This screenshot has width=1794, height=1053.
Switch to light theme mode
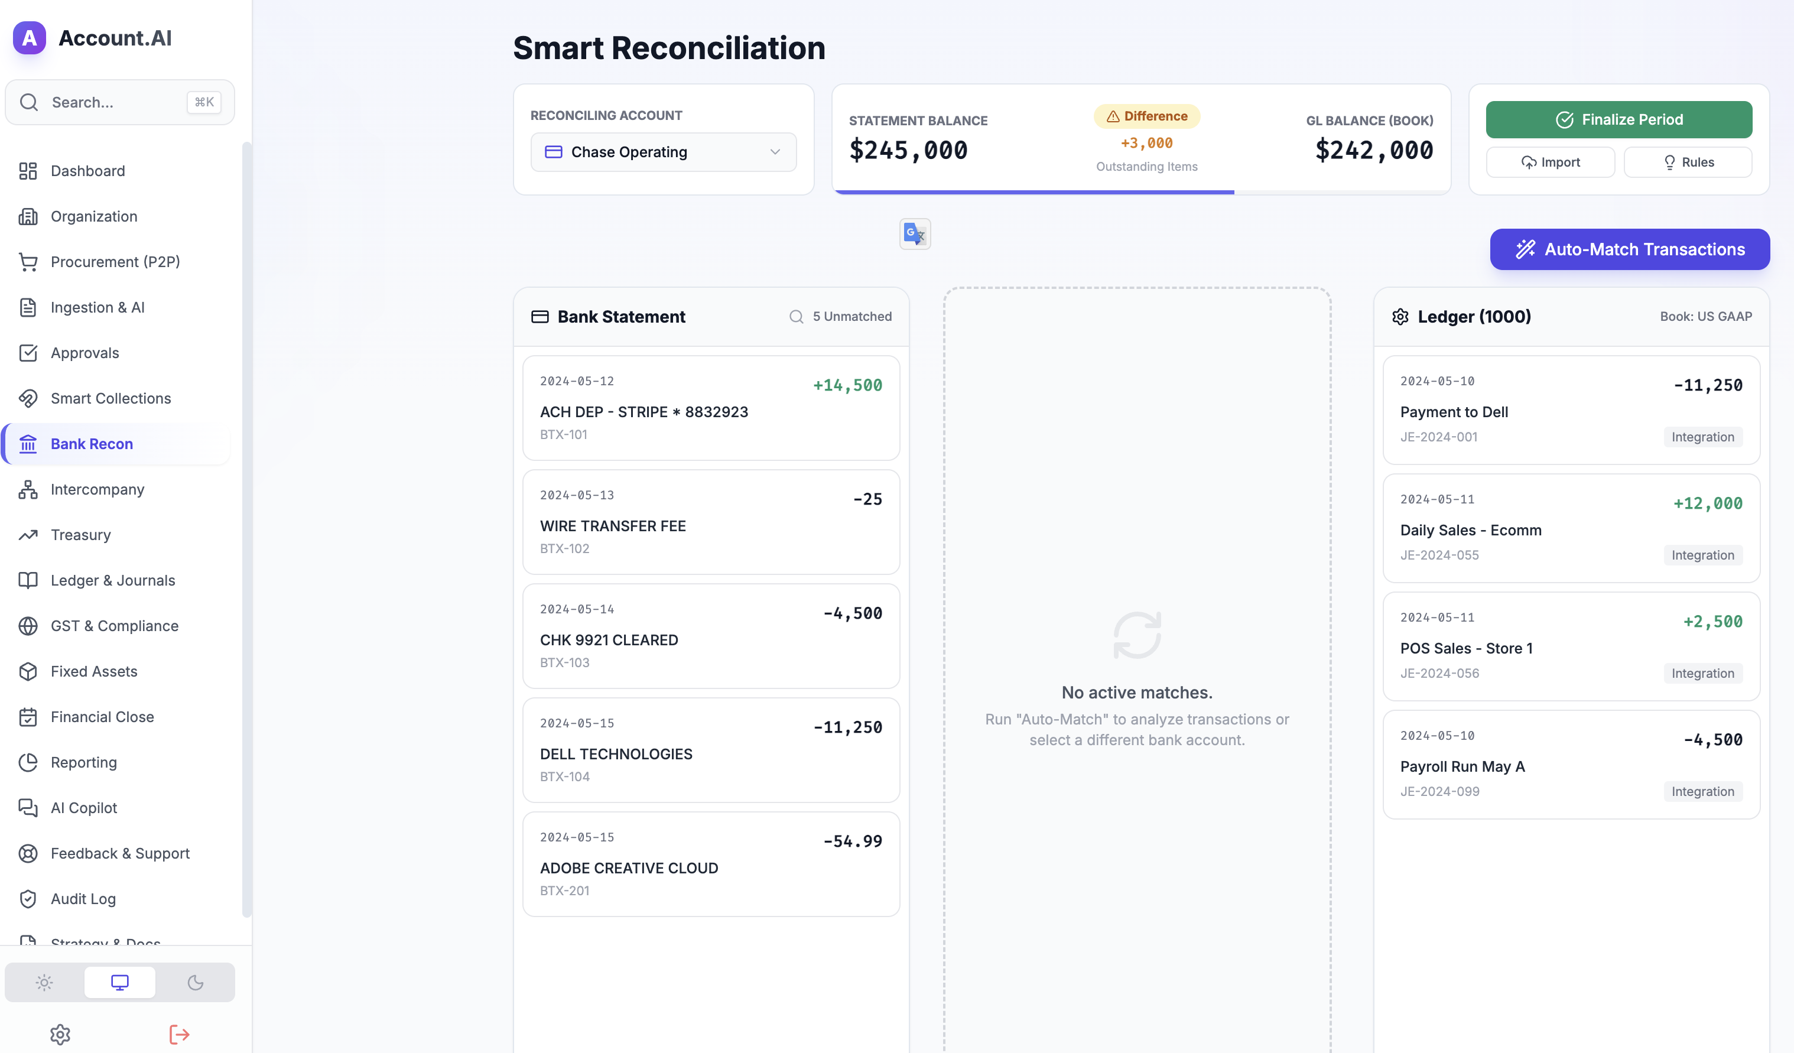tap(44, 983)
